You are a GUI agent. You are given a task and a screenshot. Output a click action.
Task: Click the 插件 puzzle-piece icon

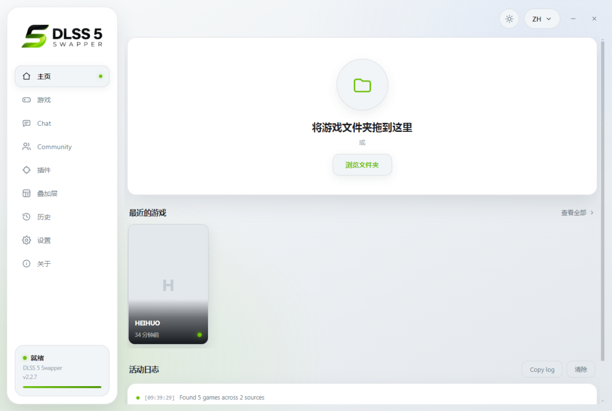[26, 170]
